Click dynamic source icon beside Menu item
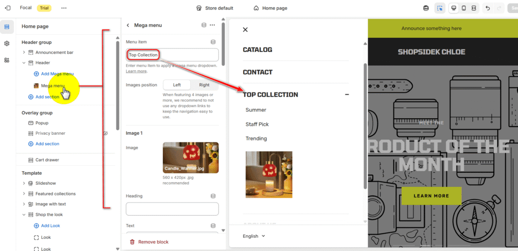The width and height of the screenshot is (518, 251). 213,42
